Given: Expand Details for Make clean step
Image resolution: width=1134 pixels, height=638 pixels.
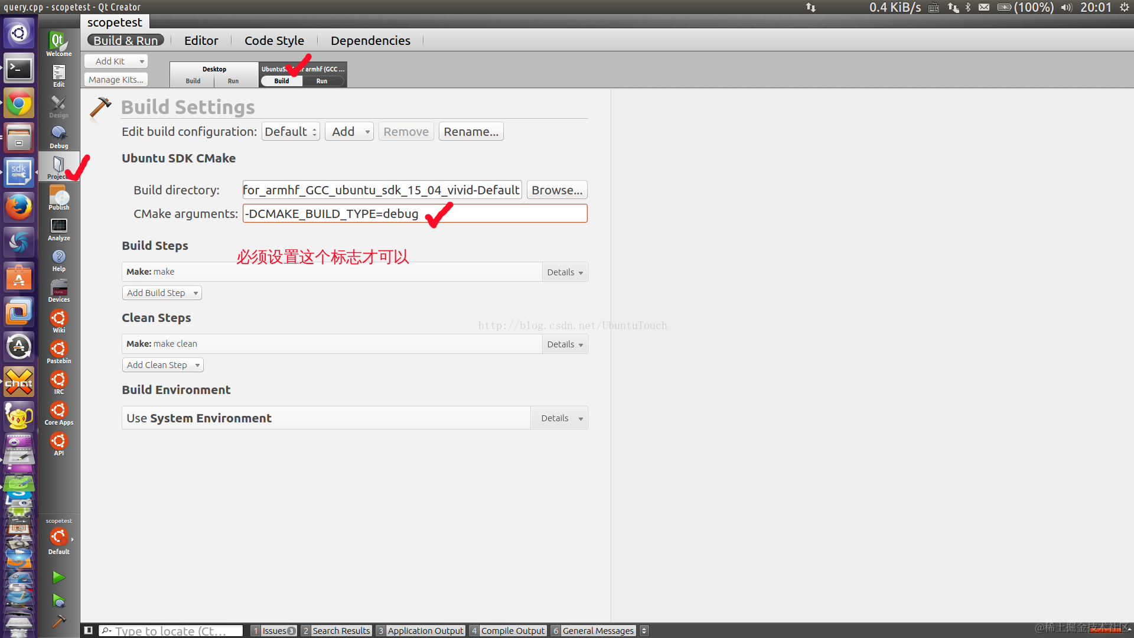Looking at the screenshot, I should click(x=565, y=344).
